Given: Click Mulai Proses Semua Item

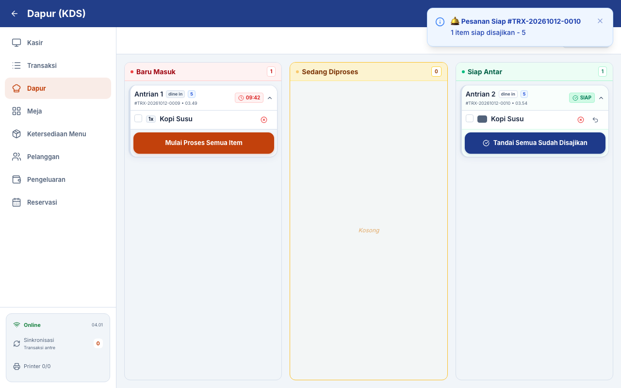Looking at the screenshot, I should tap(204, 143).
